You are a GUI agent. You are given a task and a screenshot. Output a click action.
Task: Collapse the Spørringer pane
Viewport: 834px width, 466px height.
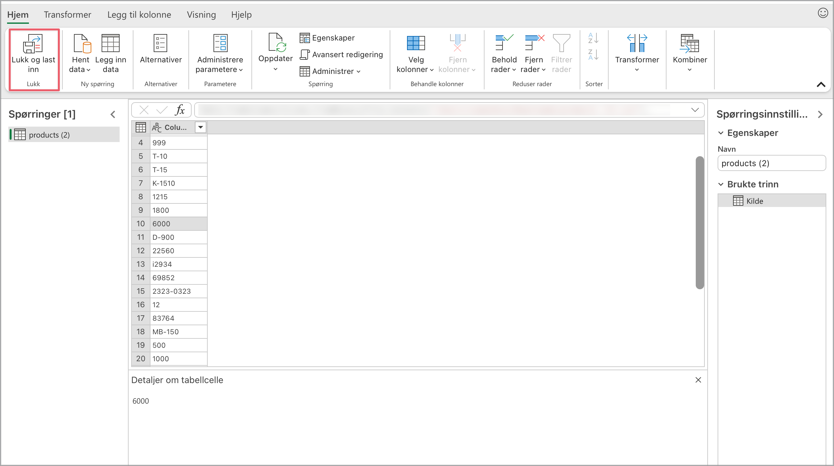pos(113,114)
